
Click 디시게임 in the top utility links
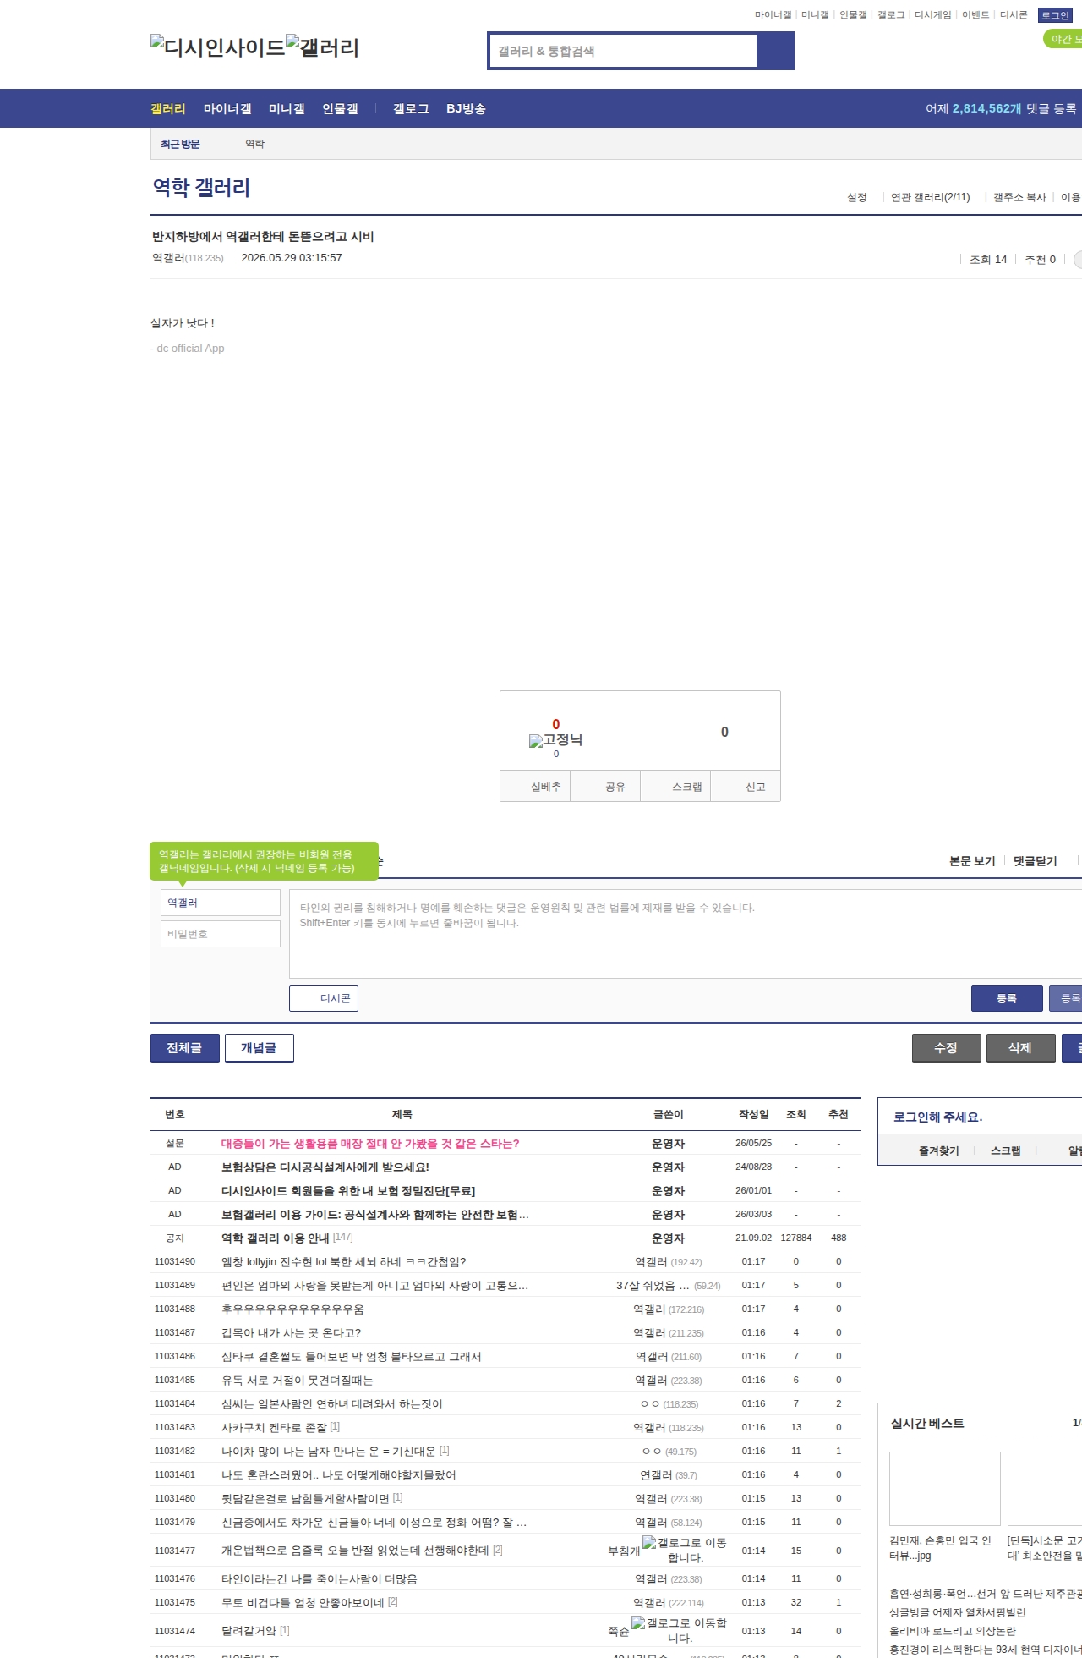pos(932,15)
